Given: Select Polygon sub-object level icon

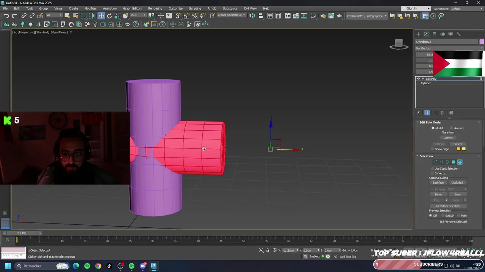Looking at the screenshot, I should 454,162.
